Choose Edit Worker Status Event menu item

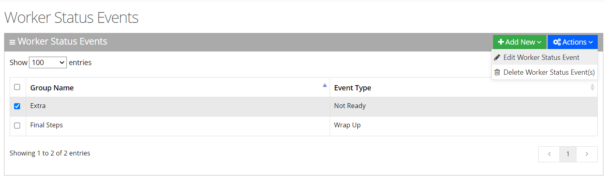click(541, 57)
